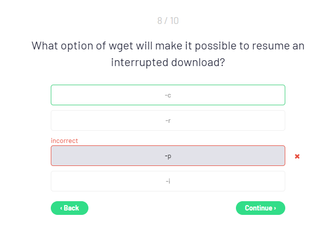Click the right chevron on Continue button
The width and height of the screenshot is (317, 233).
(x=275, y=208)
